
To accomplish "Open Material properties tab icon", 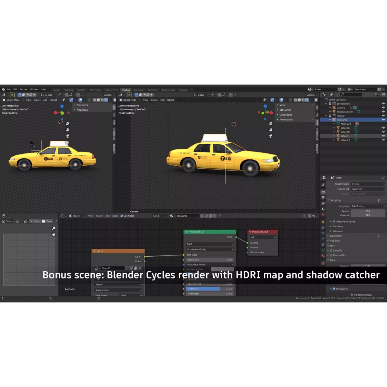I will coord(323,256).
